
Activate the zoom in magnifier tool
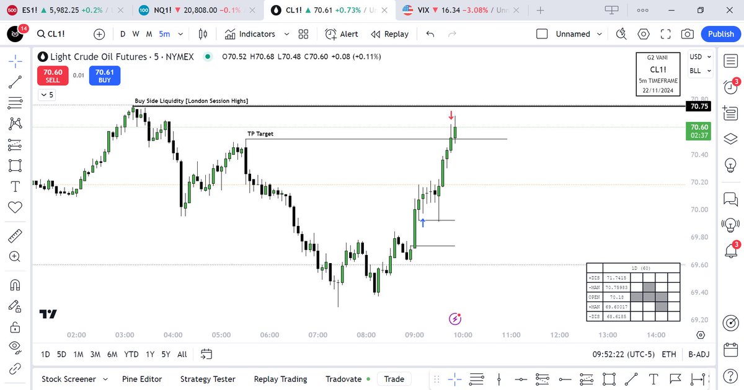click(15, 257)
